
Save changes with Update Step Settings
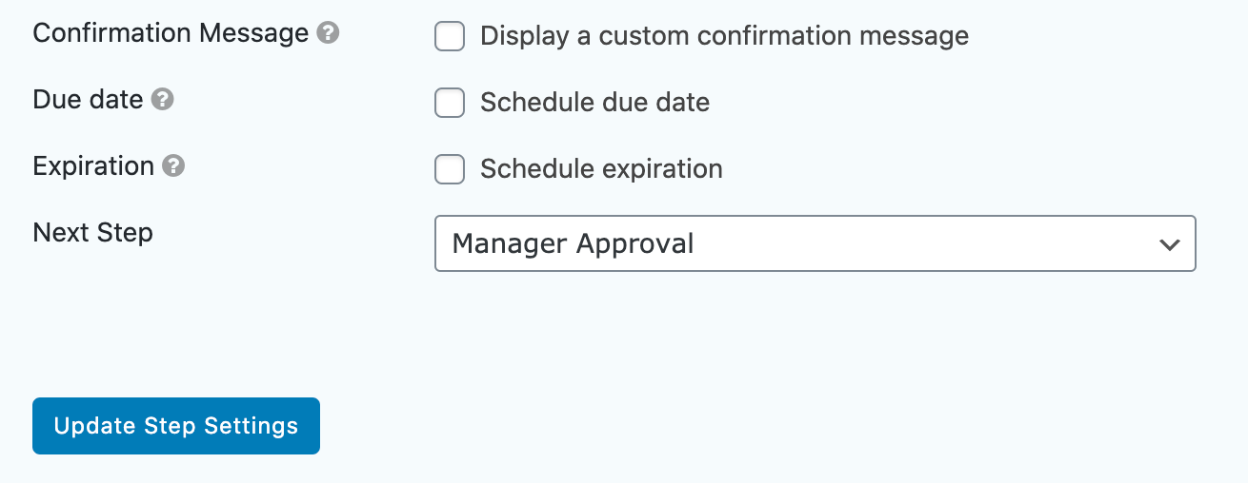point(176,426)
